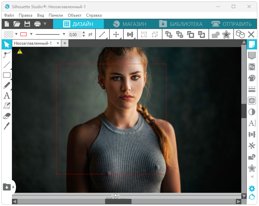Open the Page Setup panel
The height and width of the screenshot is (206, 259).
click(252, 44)
